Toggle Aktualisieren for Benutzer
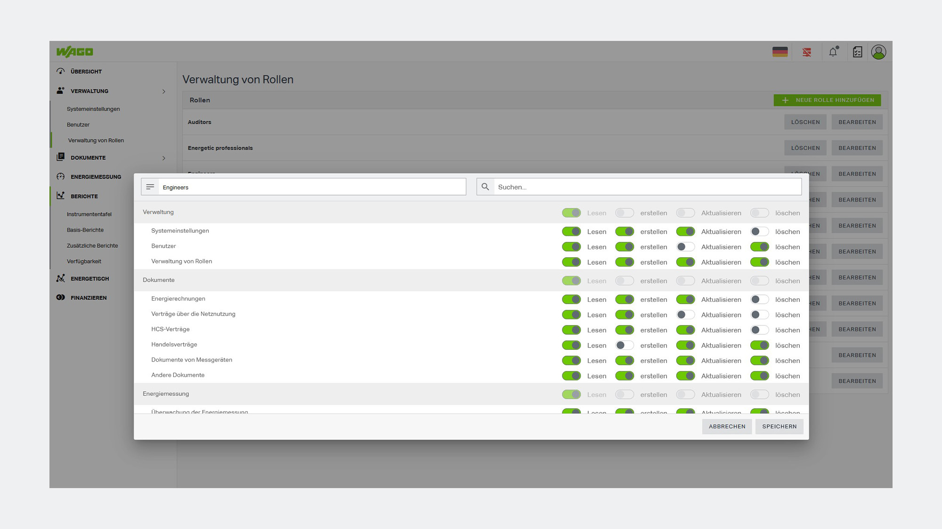The width and height of the screenshot is (942, 529). click(685, 247)
